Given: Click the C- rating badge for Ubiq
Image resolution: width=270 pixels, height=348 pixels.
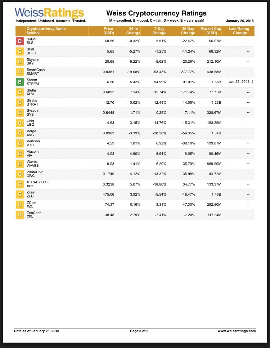Looking at the screenshot, I should click(20, 123).
